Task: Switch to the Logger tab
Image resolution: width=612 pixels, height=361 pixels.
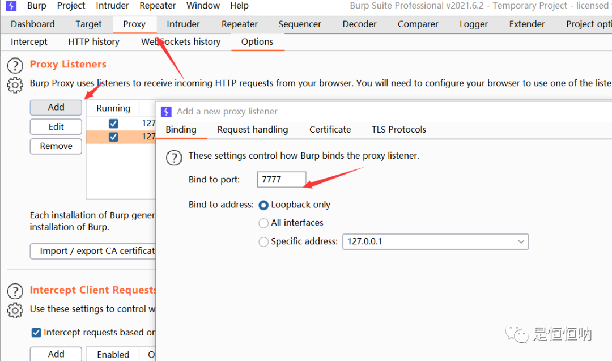Action: coord(474,24)
